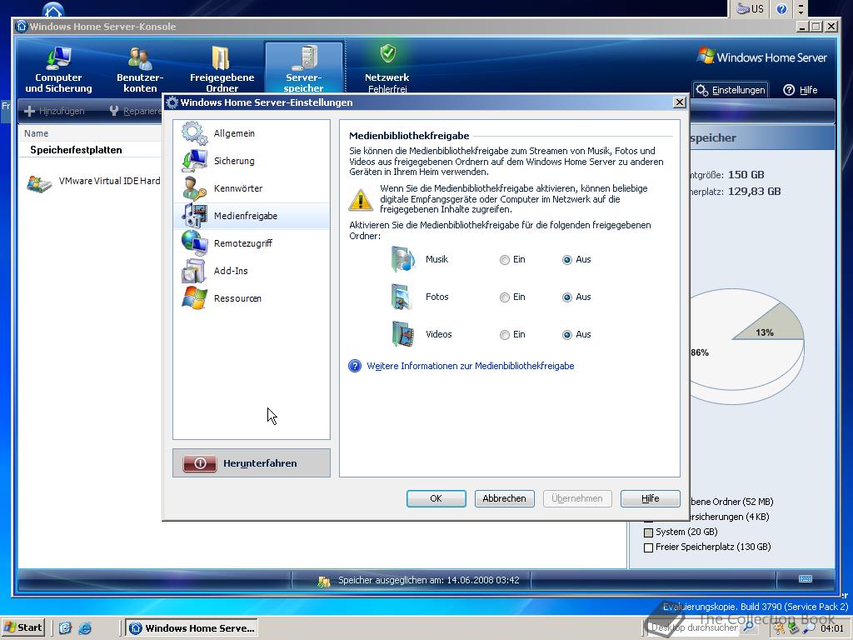The image size is (853, 640).
Task: Select Remotezugriff settings category
Action: (x=252, y=243)
